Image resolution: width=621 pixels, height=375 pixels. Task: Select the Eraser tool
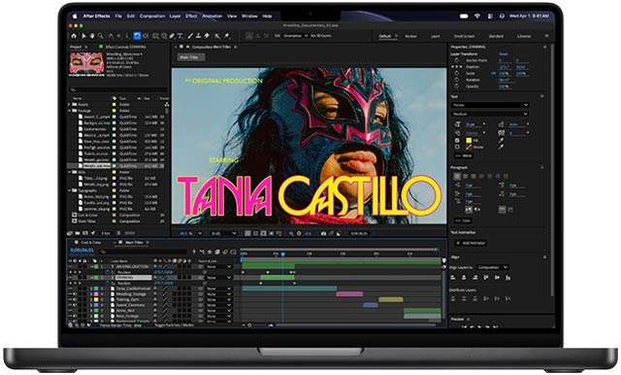[207, 36]
